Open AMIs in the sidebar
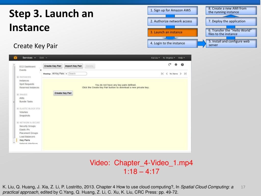The image size is (261, 196). [x=22, y=98]
